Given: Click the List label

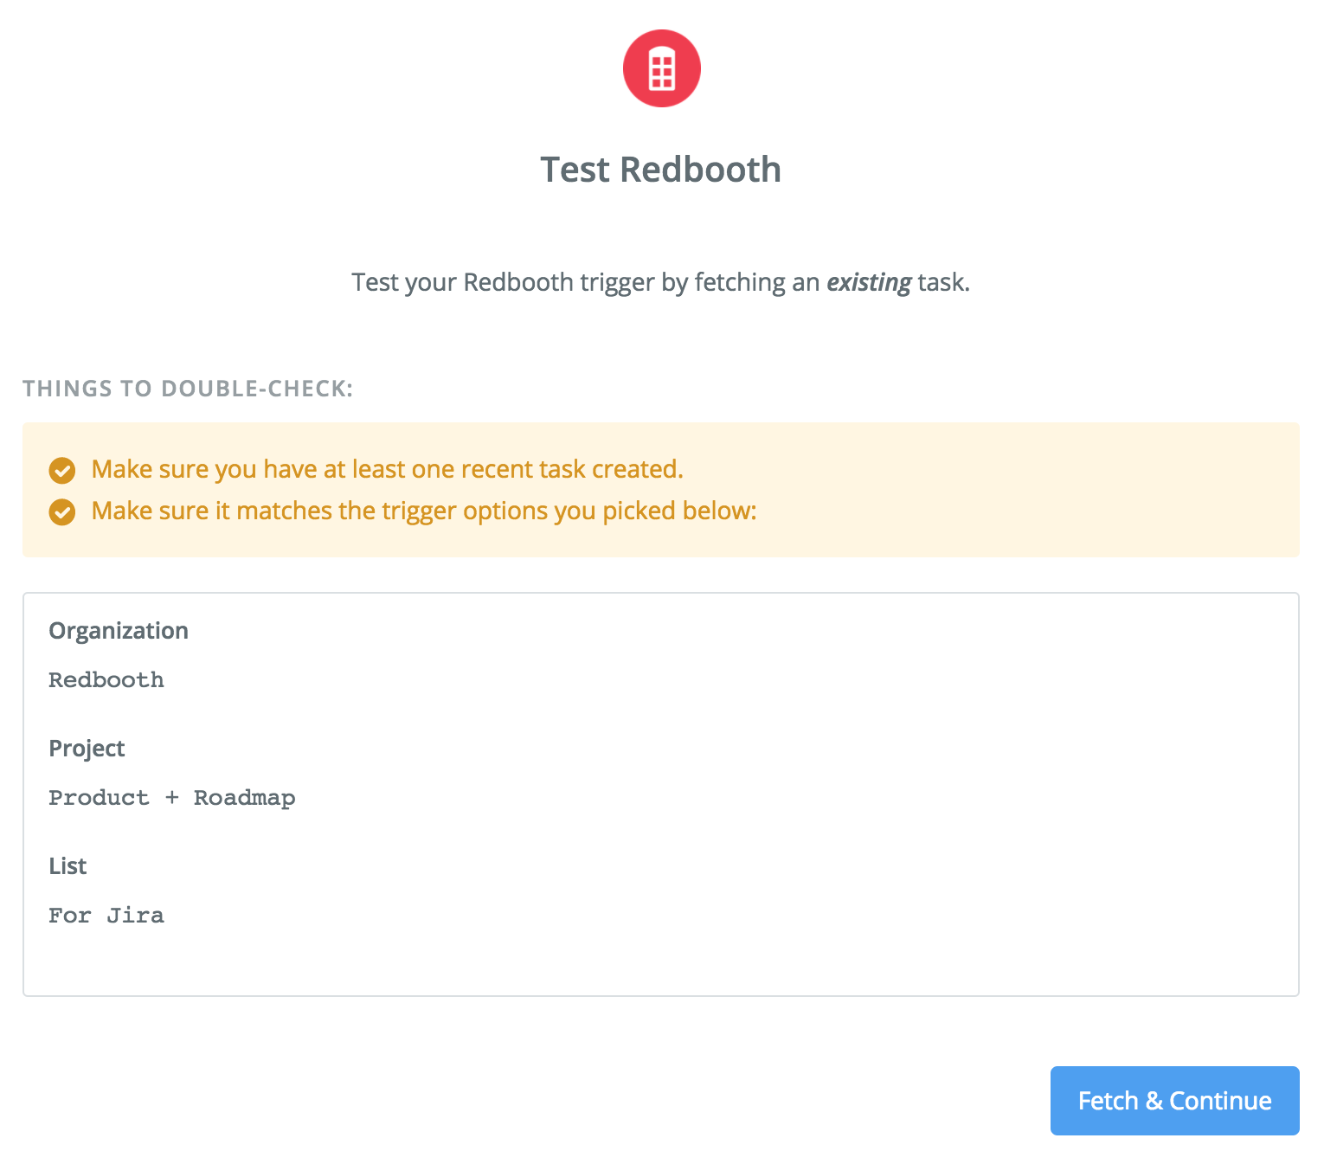Looking at the screenshot, I should click(67, 866).
